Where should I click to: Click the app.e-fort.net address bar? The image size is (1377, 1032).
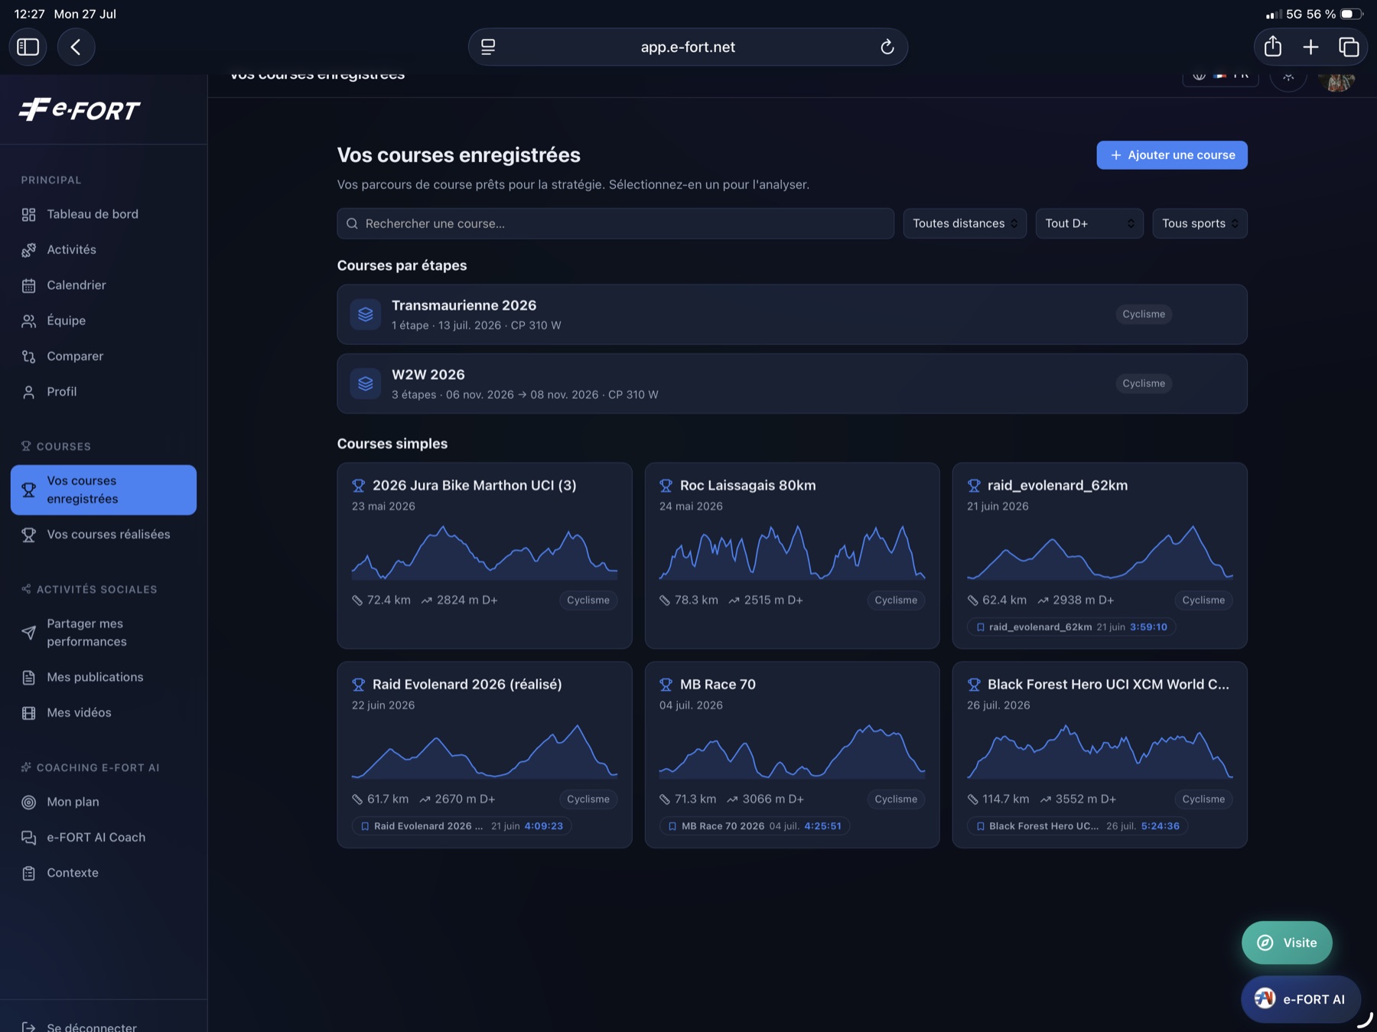688,47
